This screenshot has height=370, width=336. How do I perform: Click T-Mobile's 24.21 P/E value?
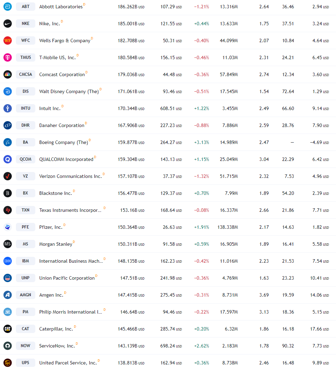288,57
